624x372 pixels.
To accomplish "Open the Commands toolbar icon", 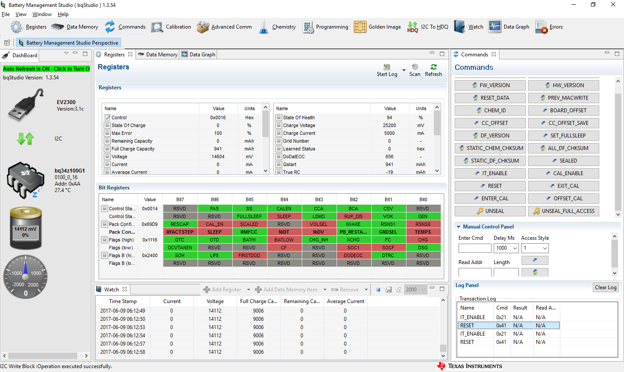I will [x=110, y=27].
